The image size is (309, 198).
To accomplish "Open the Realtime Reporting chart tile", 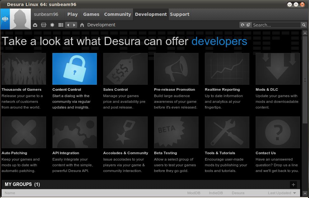I will (227, 69).
